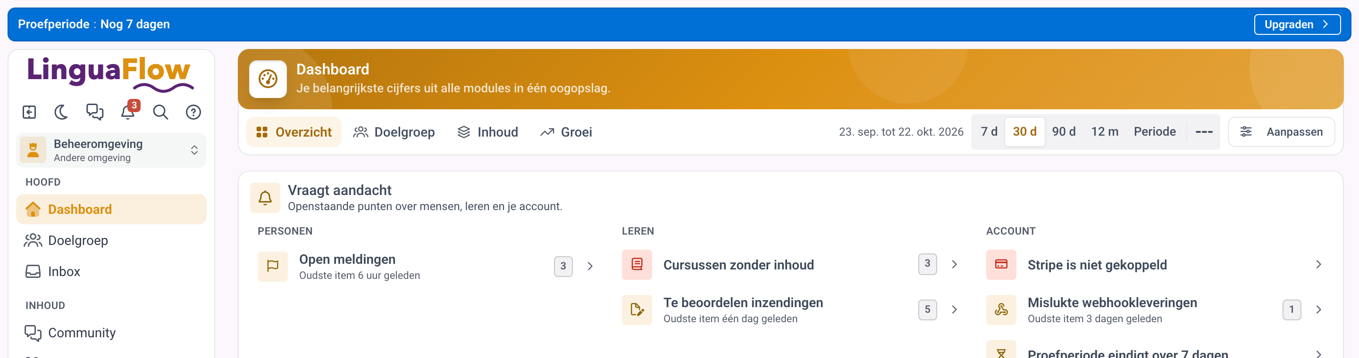Open the help question mark icon
Screen dimensions: 1359x358
pos(193,112)
